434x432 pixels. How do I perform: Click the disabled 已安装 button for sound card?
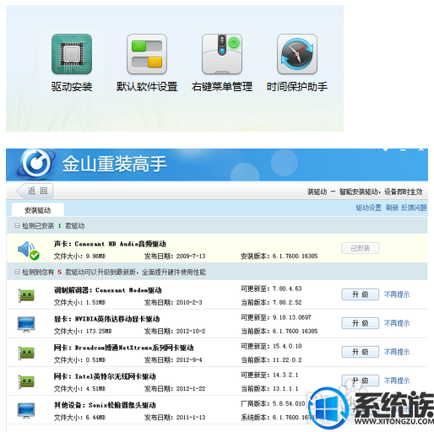[x=361, y=248]
